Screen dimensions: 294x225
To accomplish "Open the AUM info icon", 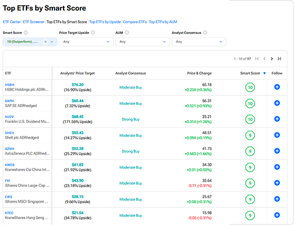I will point(127,33).
